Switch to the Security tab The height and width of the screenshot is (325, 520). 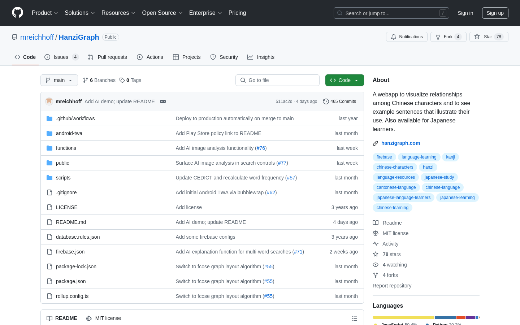224,57
